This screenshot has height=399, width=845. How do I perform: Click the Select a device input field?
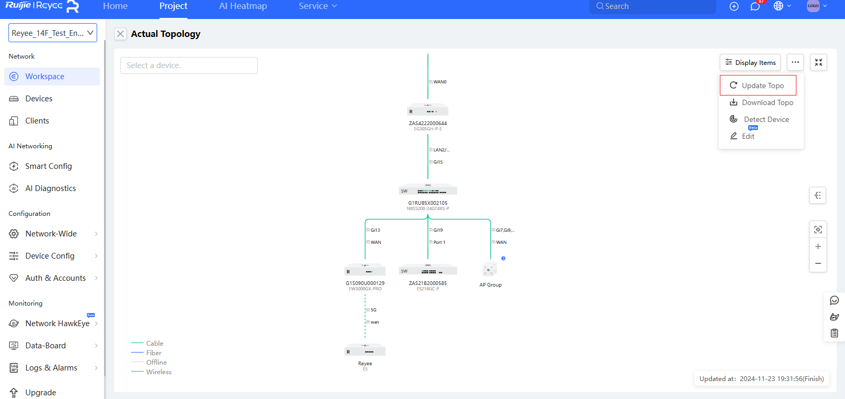click(x=189, y=65)
